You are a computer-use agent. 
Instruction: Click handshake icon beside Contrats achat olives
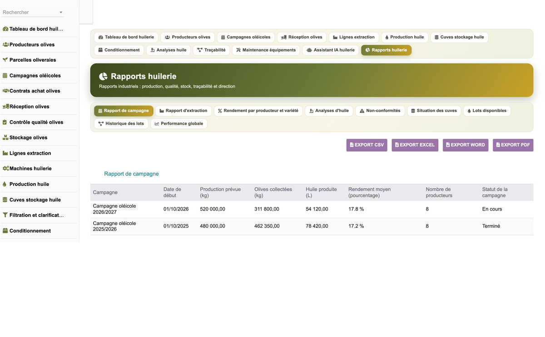pos(5,91)
